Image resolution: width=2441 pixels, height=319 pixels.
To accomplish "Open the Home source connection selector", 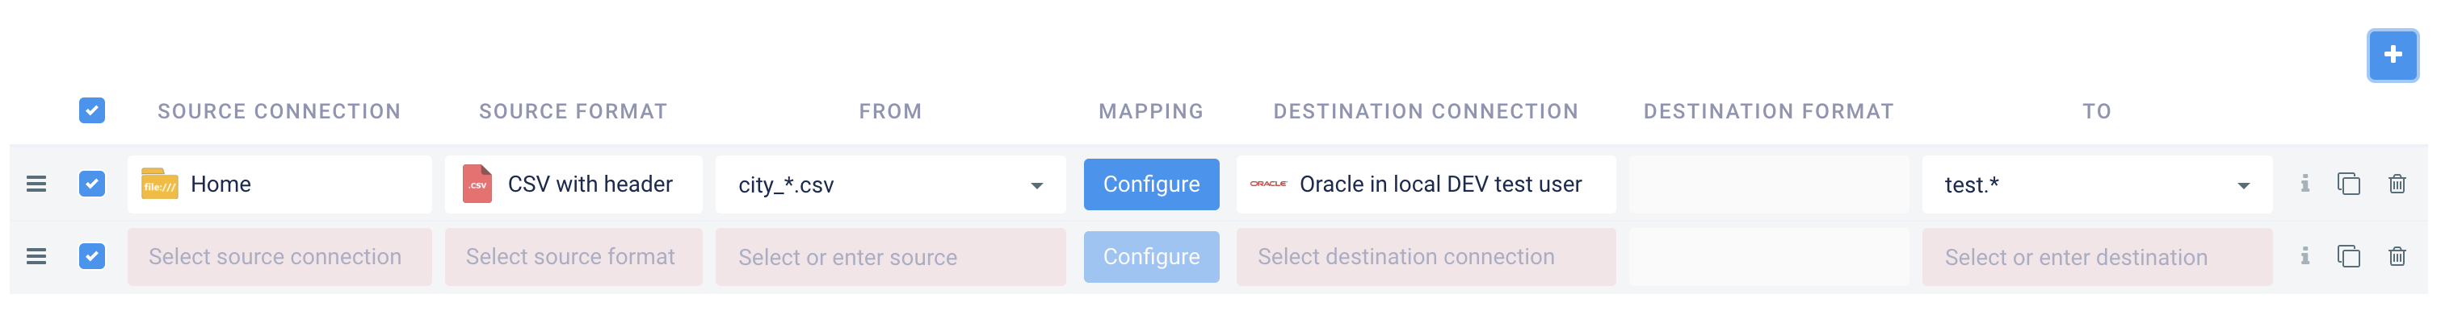I will [x=279, y=184].
